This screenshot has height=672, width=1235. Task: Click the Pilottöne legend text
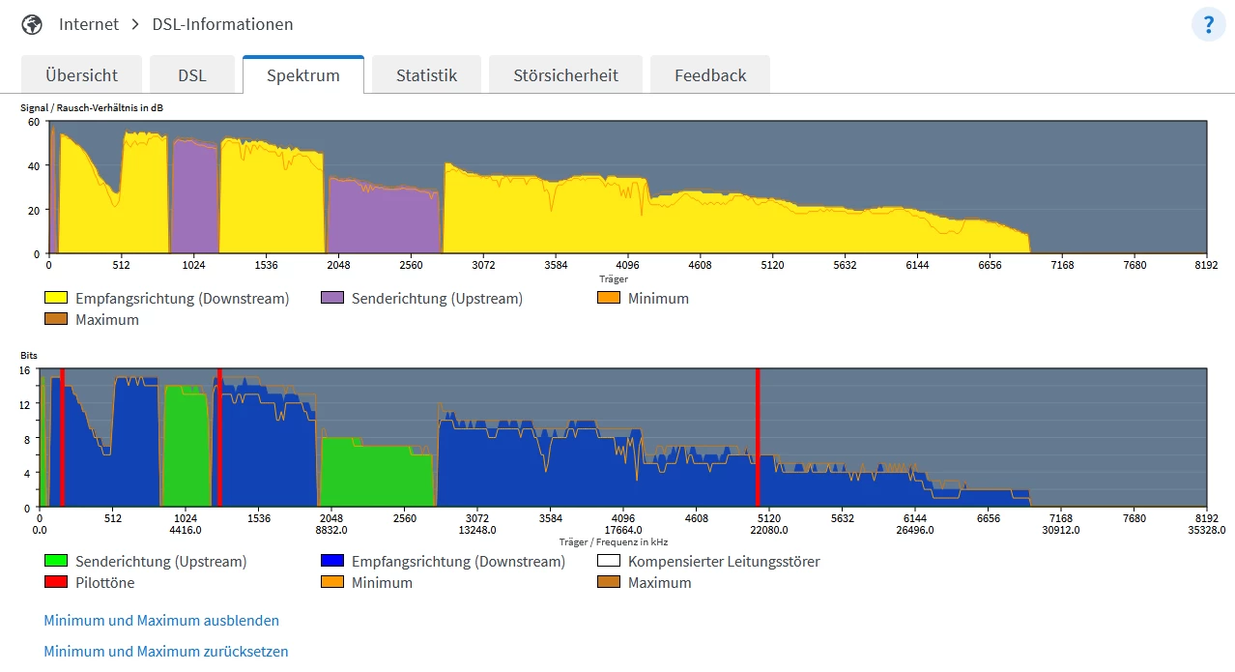tap(105, 583)
